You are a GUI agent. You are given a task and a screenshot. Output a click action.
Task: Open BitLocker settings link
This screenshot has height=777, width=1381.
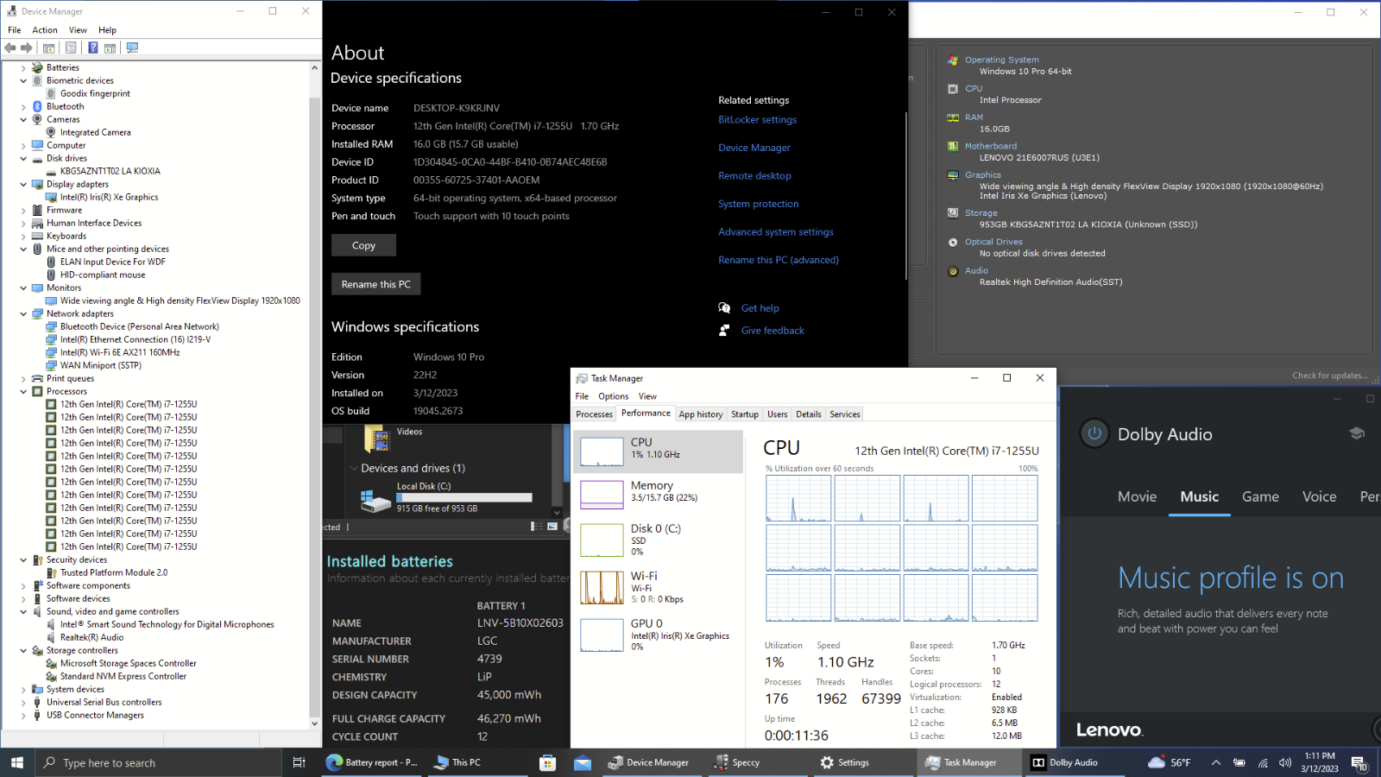757,120
